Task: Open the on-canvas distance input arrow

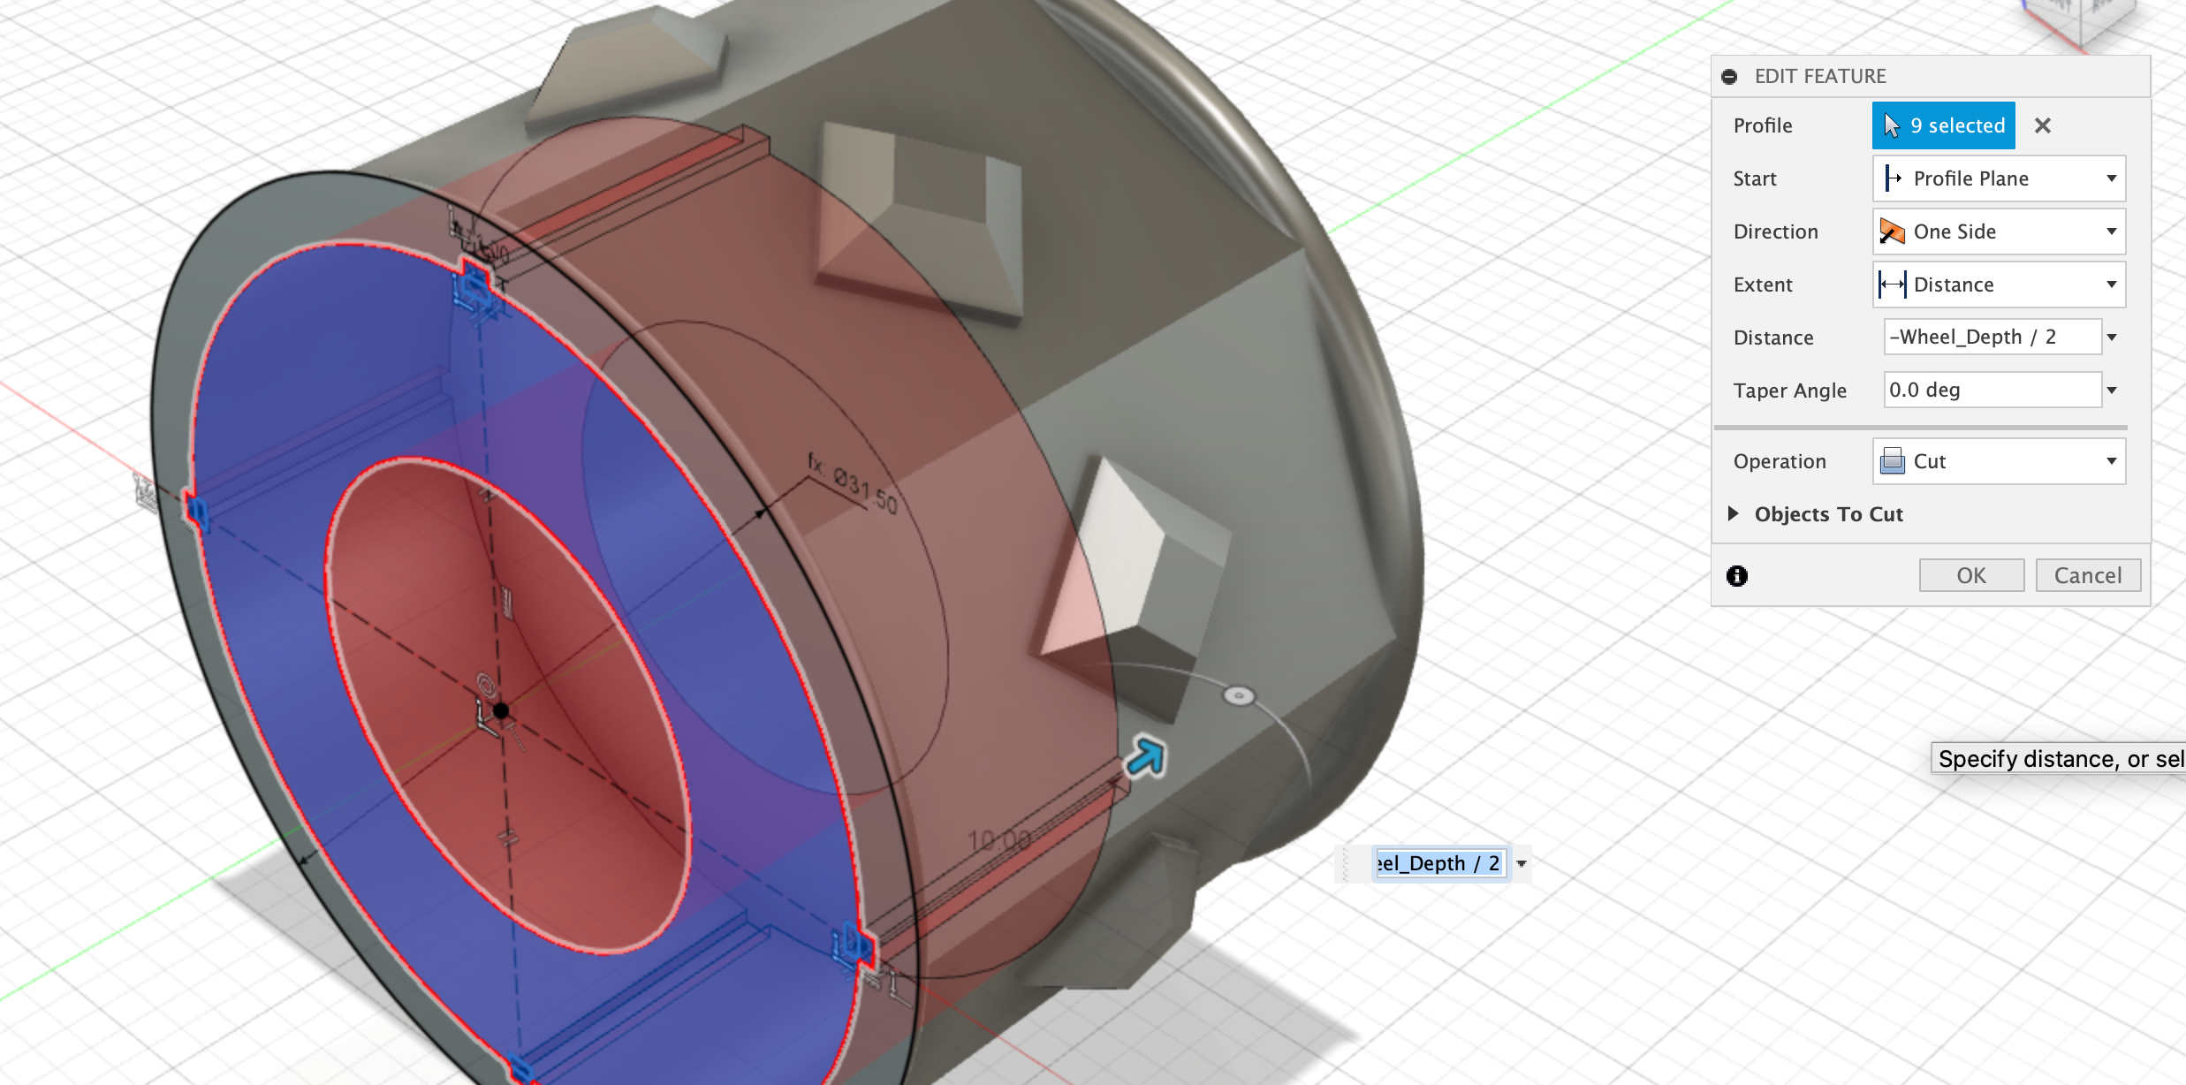Action: (x=1522, y=864)
